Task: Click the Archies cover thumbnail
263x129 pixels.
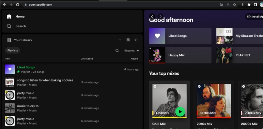Action: pos(10,82)
